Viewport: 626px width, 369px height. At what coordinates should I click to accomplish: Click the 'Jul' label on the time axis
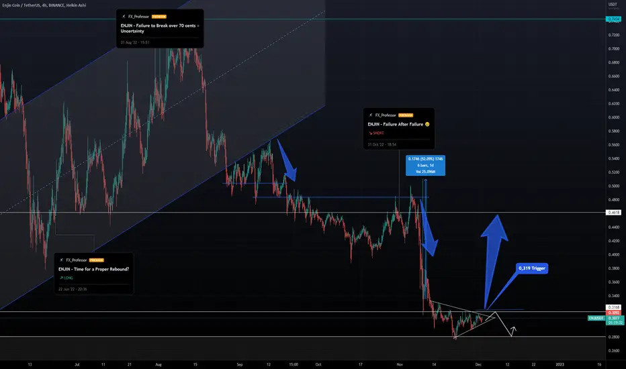pos(77,364)
